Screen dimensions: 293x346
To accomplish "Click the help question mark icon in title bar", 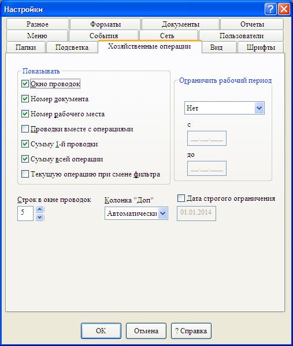I will tap(270, 9).
